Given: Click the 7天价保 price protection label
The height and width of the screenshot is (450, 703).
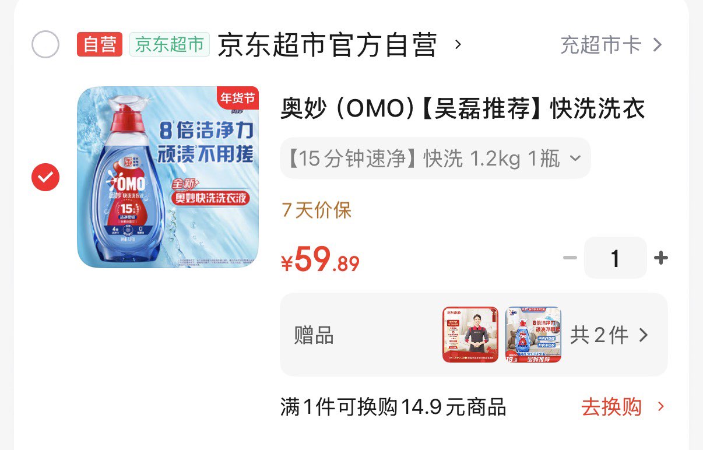Looking at the screenshot, I should tap(317, 210).
